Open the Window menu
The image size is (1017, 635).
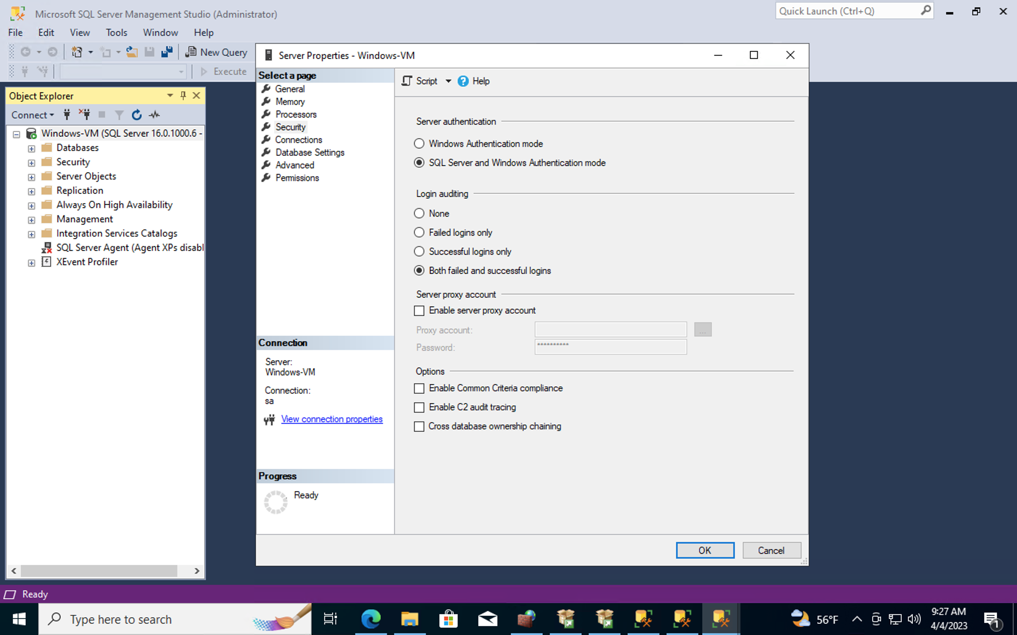pyautogui.click(x=160, y=32)
